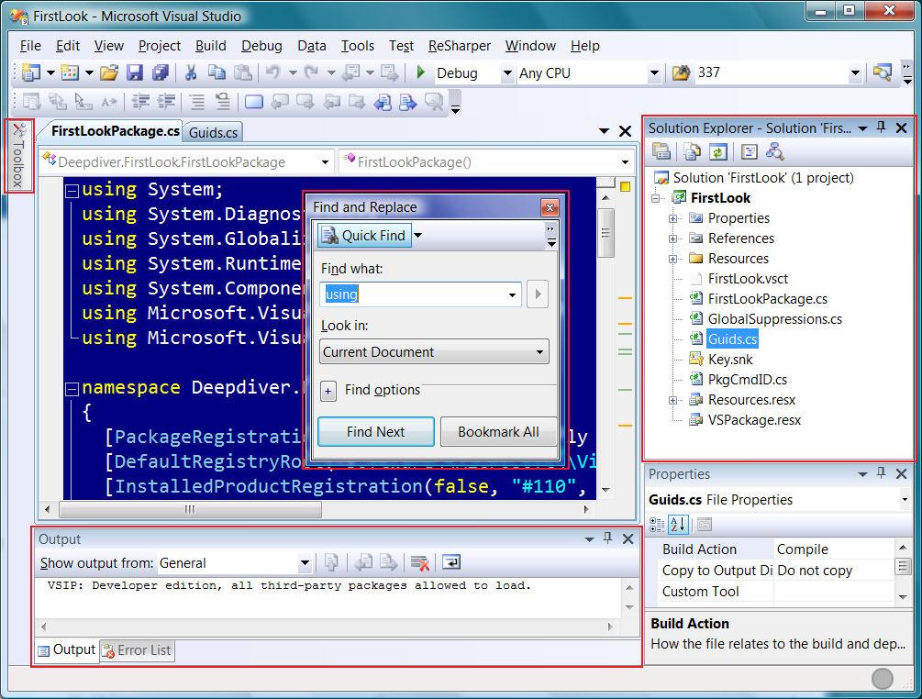922x699 pixels.
Task: Click the Decrease Indent icon
Action: (x=140, y=102)
